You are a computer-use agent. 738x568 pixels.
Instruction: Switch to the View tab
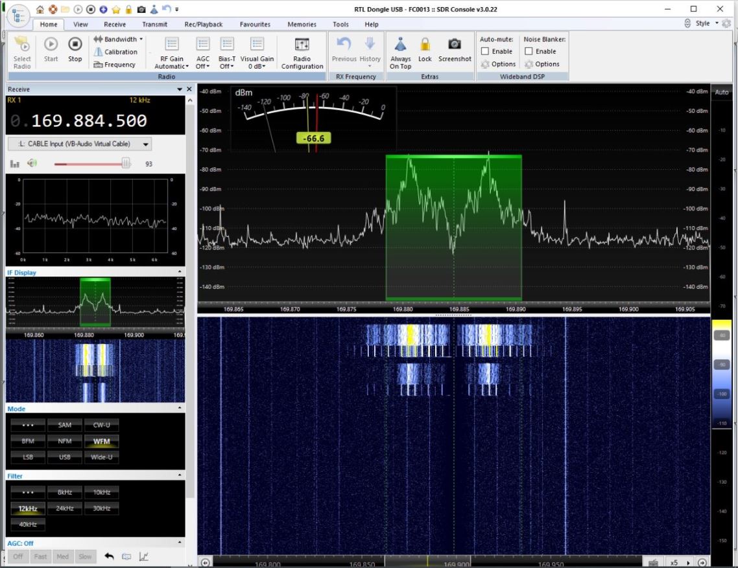pos(80,25)
